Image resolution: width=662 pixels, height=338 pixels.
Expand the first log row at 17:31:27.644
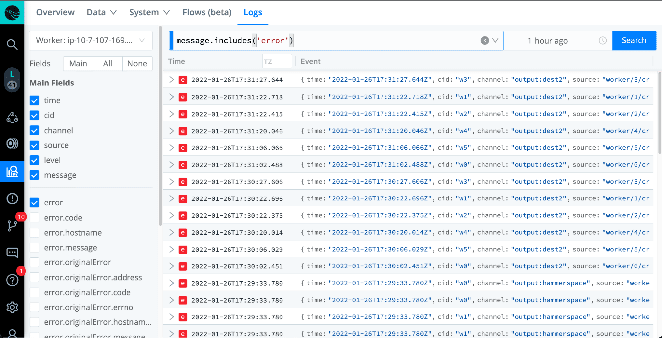(x=171, y=80)
